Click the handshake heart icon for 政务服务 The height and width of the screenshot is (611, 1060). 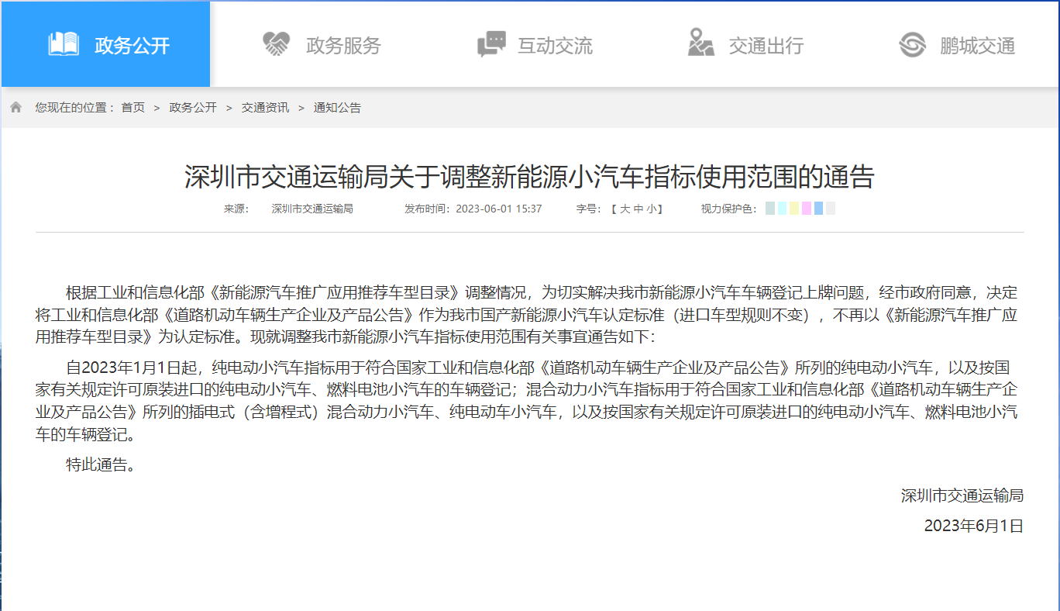(x=276, y=44)
